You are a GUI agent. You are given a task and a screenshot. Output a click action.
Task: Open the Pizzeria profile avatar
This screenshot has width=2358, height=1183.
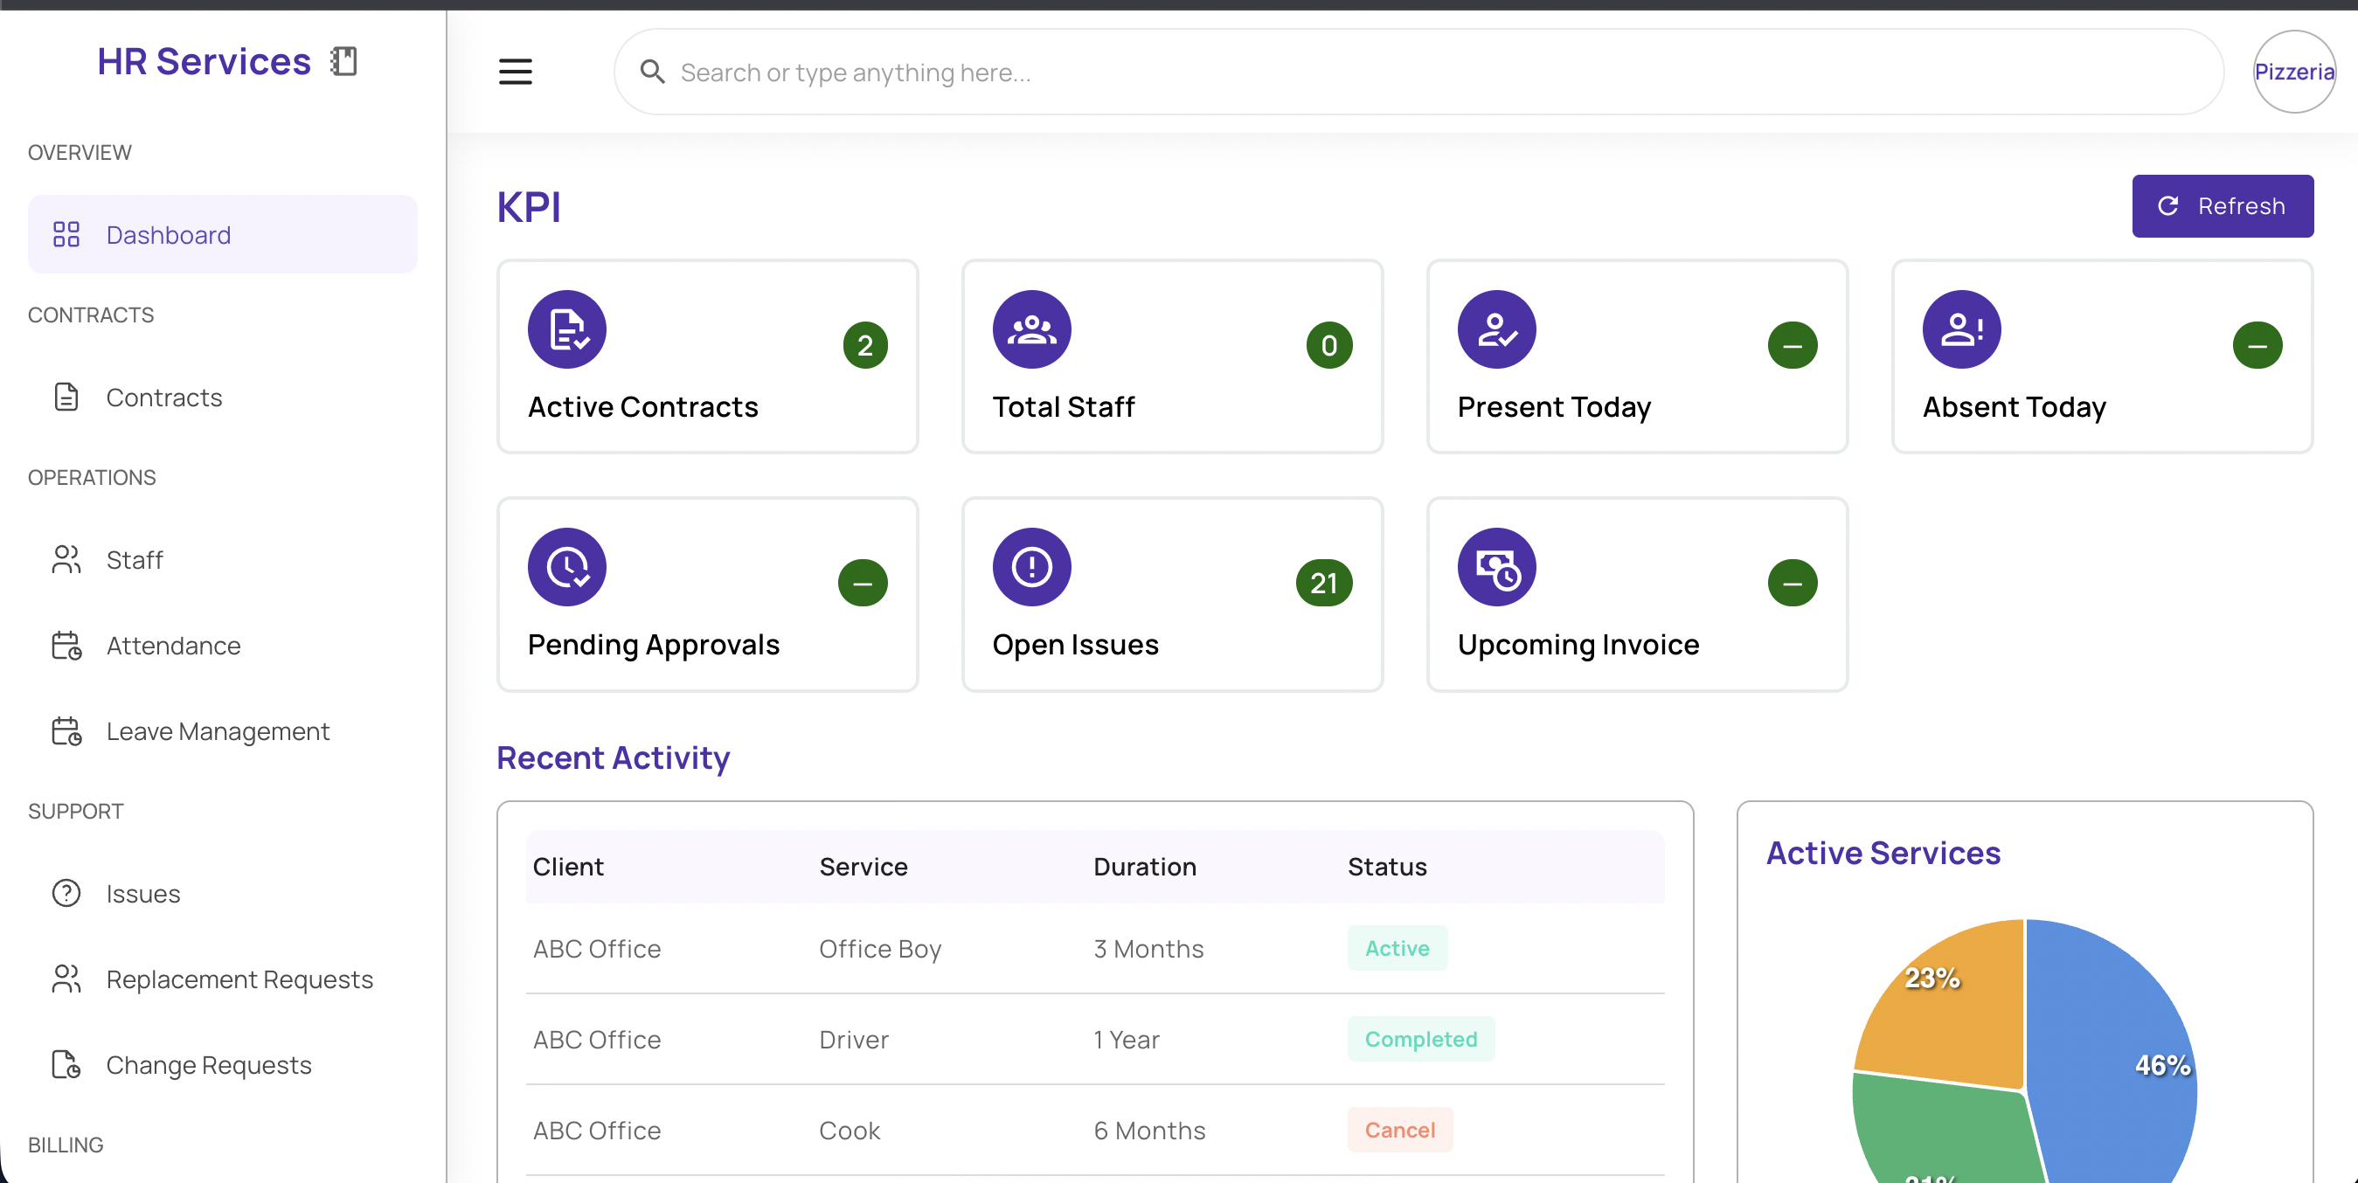click(x=2294, y=72)
